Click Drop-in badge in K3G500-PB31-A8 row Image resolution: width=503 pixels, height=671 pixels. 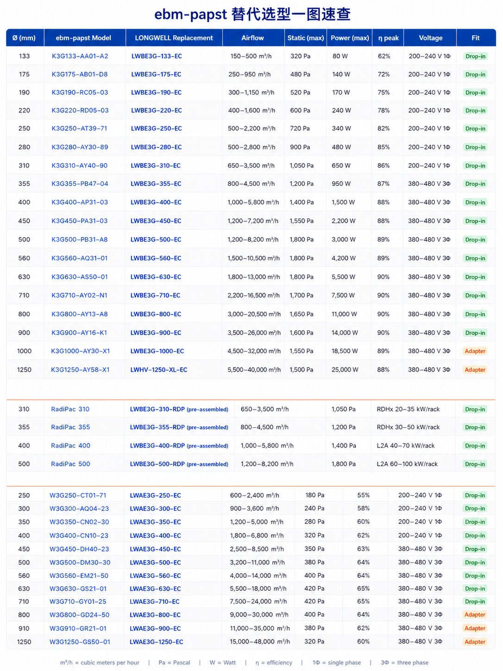[476, 240]
